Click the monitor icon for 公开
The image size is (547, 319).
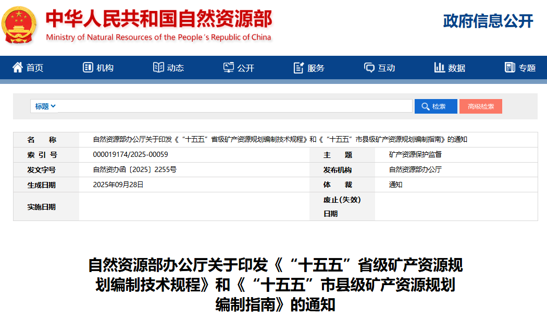click(229, 67)
